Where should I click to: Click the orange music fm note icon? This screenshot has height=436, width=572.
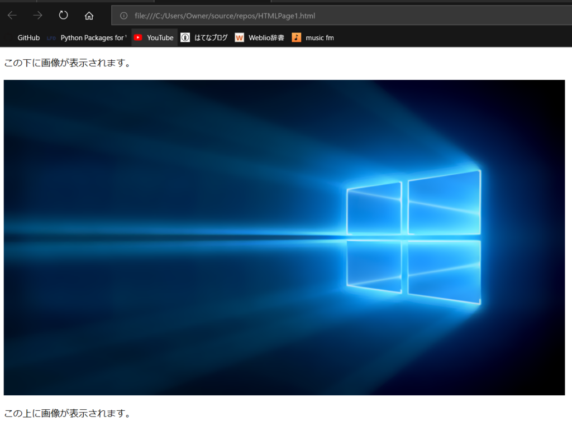[296, 37]
